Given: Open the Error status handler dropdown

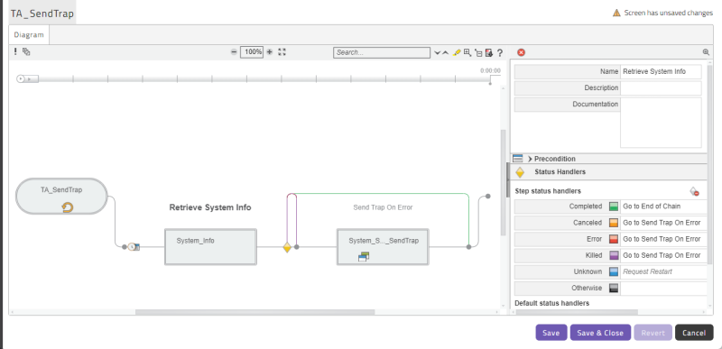Looking at the screenshot, I should click(x=663, y=239).
